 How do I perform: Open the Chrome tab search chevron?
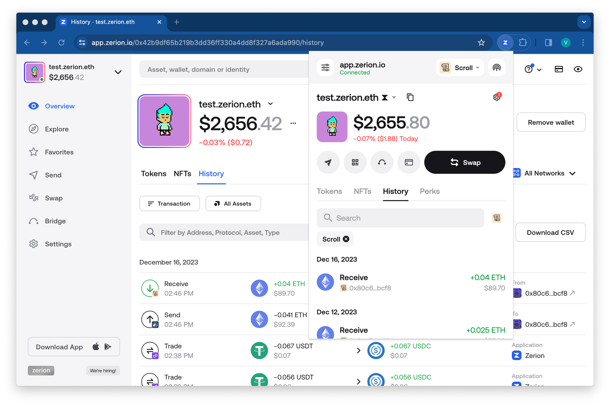pyautogui.click(x=584, y=22)
